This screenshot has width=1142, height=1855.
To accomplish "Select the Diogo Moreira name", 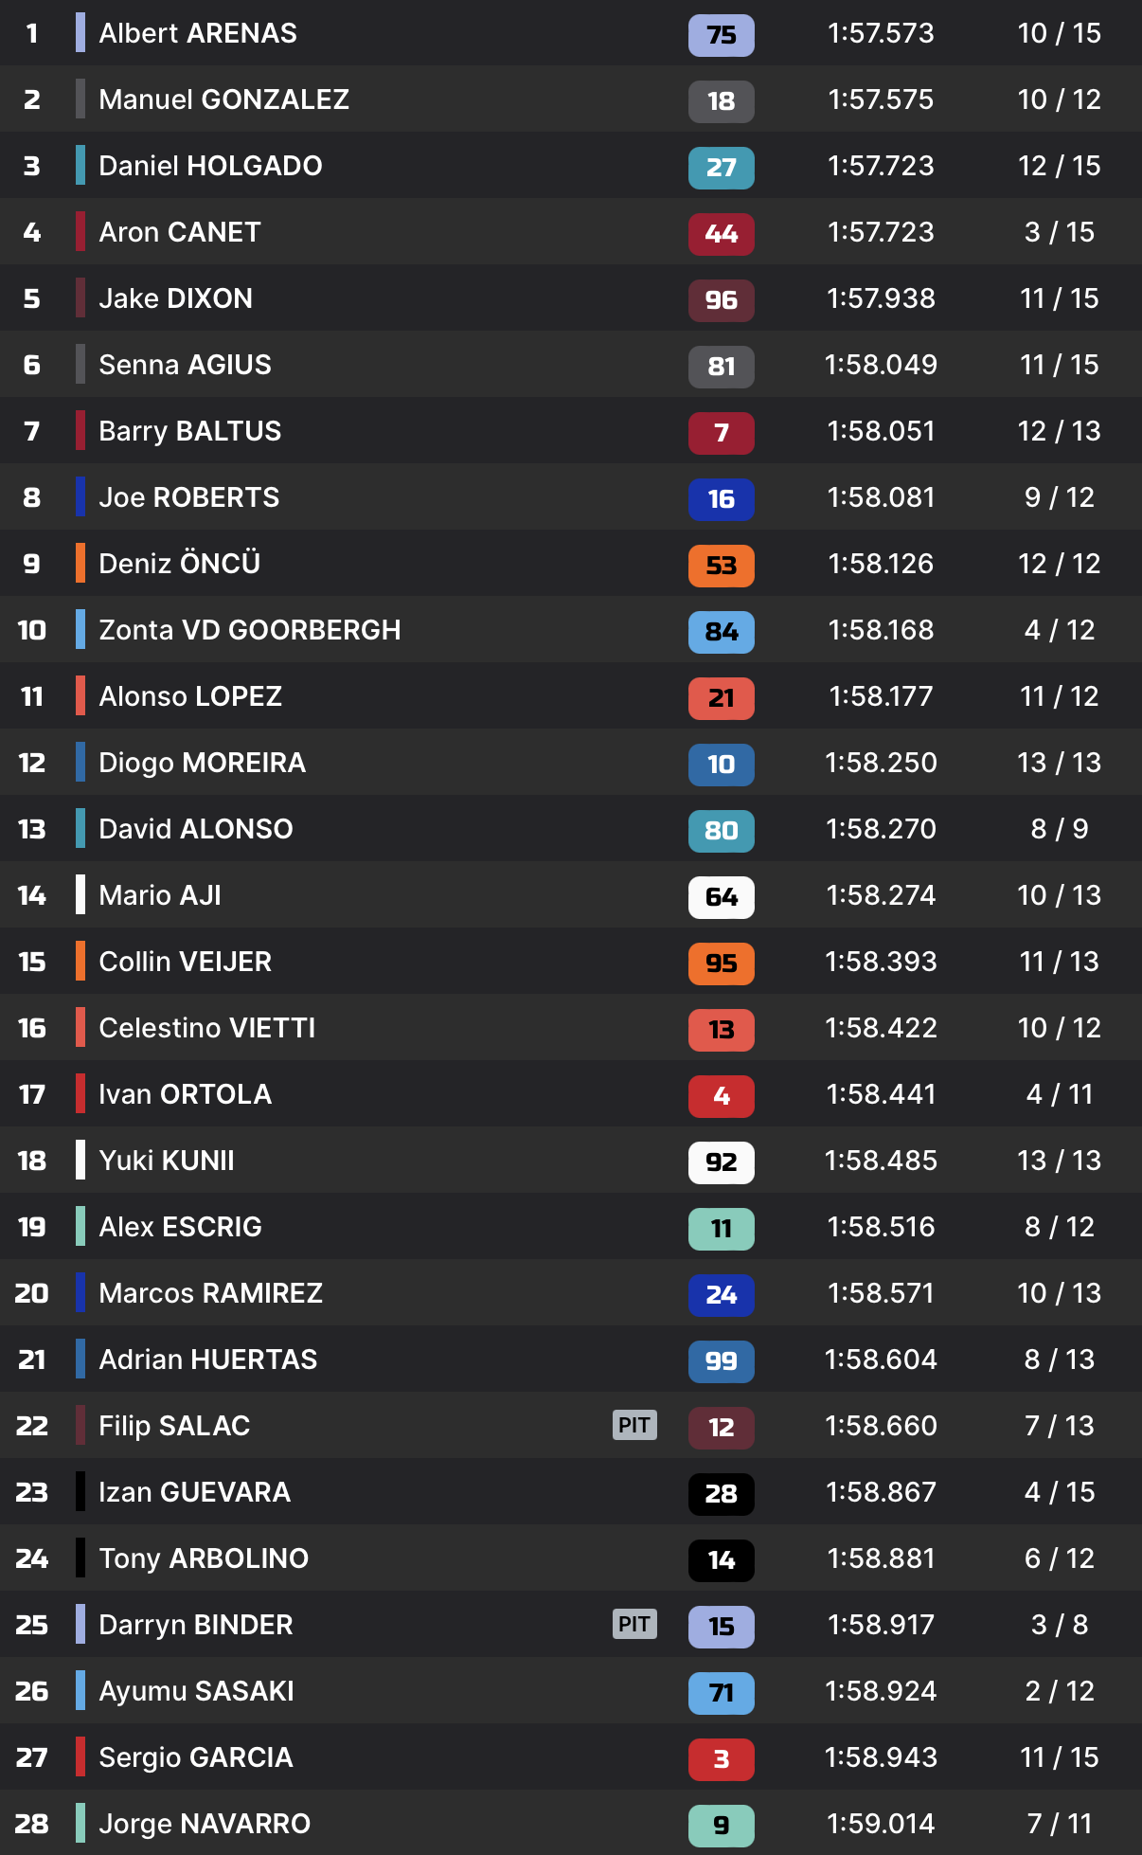I will coord(202,763).
